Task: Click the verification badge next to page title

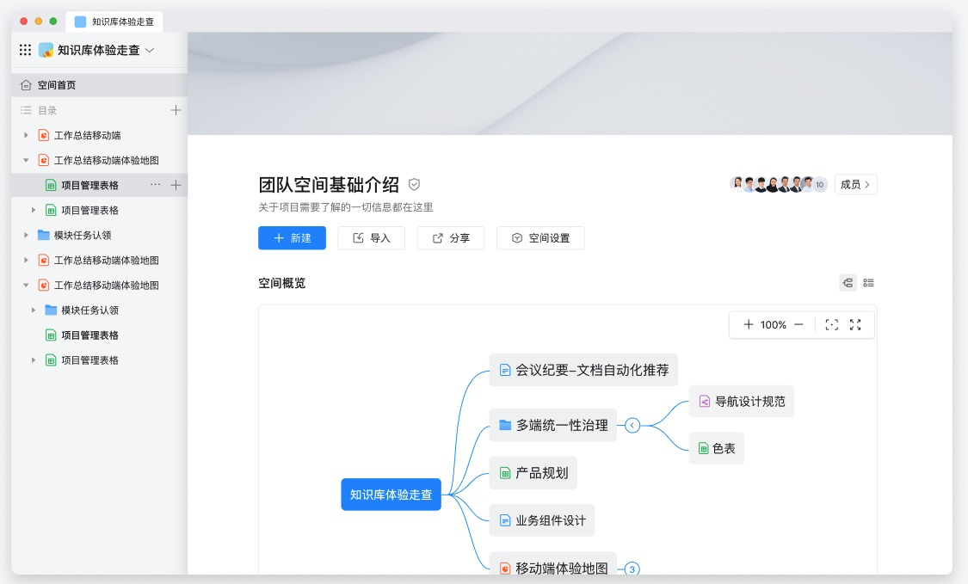Action: point(415,182)
